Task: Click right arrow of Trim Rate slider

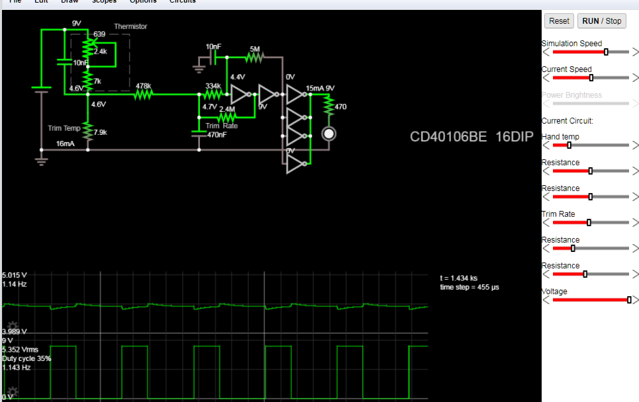Action: pyautogui.click(x=635, y=223)
